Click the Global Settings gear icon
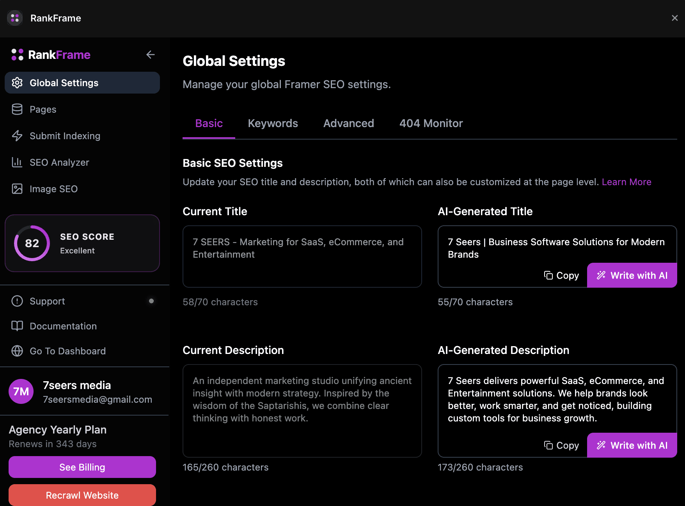 17,83
